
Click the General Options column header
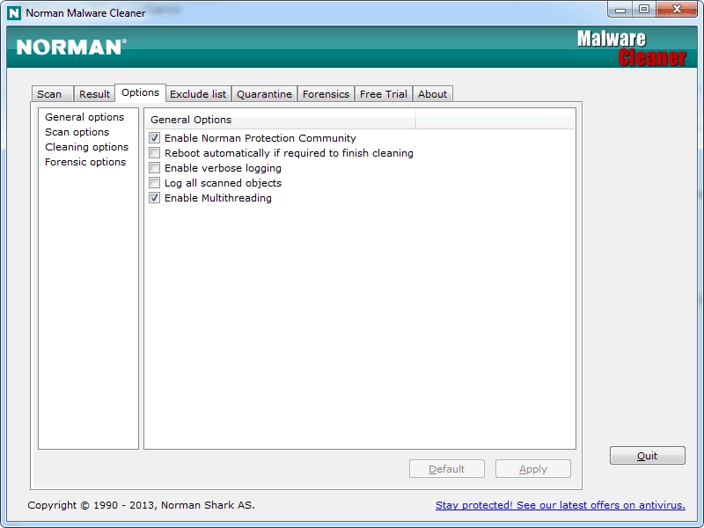pyautogui.click(x=280, y=120)
